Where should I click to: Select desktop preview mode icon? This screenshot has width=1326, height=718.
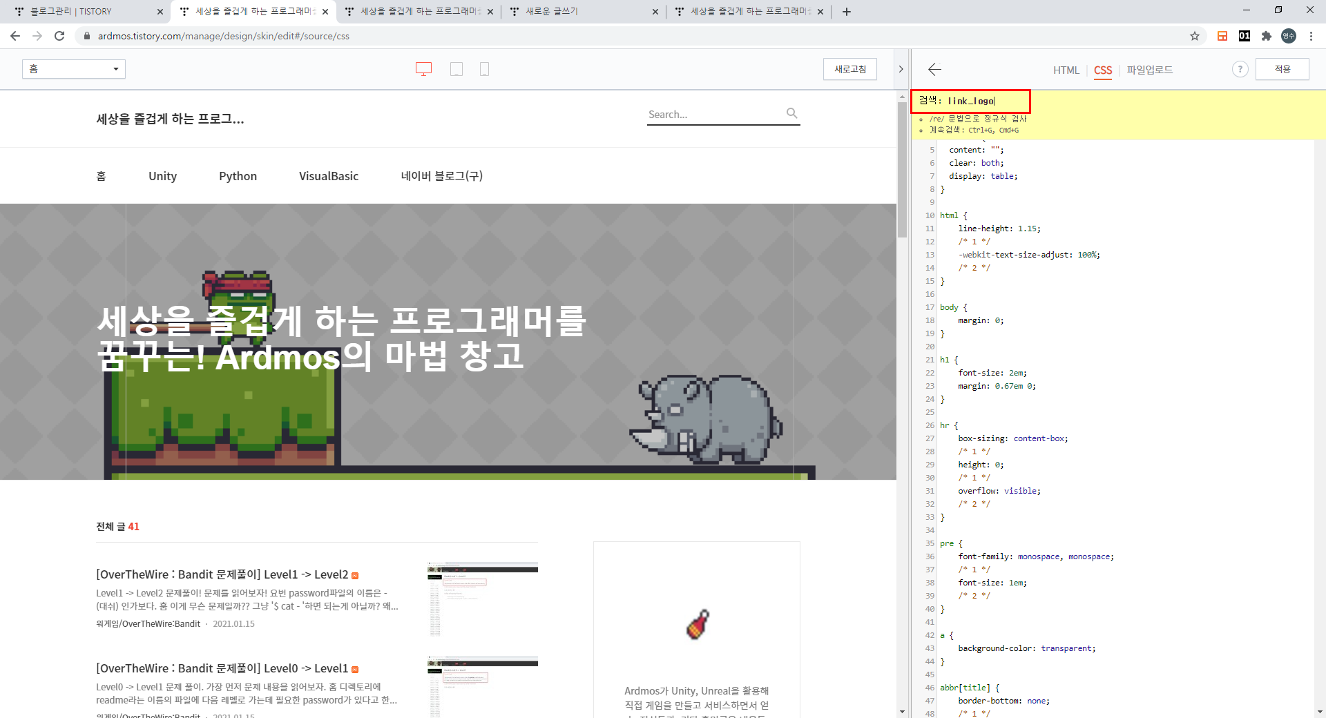[x=423, y=69]
